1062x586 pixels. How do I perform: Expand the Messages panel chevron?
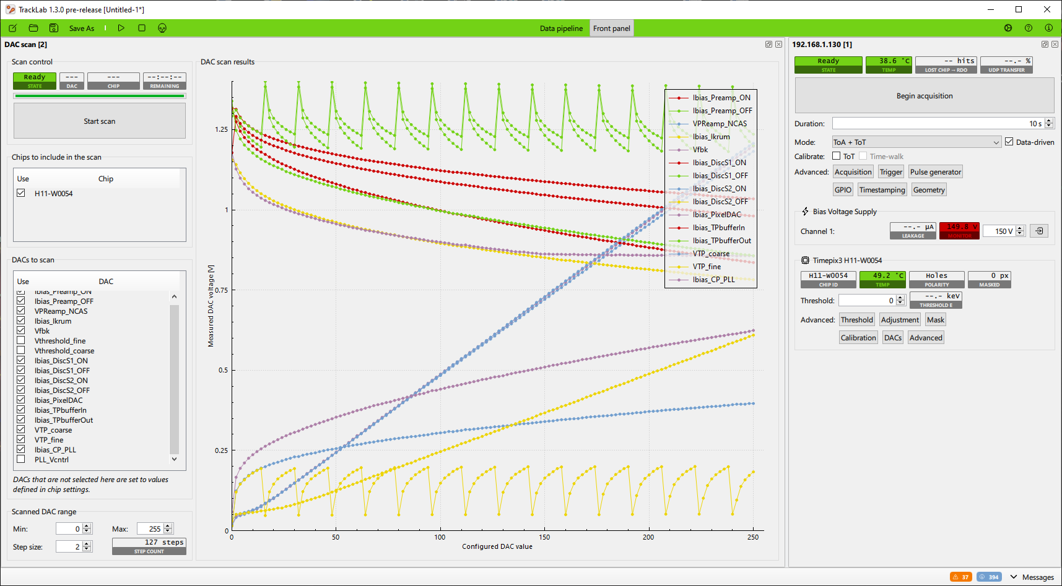[1014, 577]
